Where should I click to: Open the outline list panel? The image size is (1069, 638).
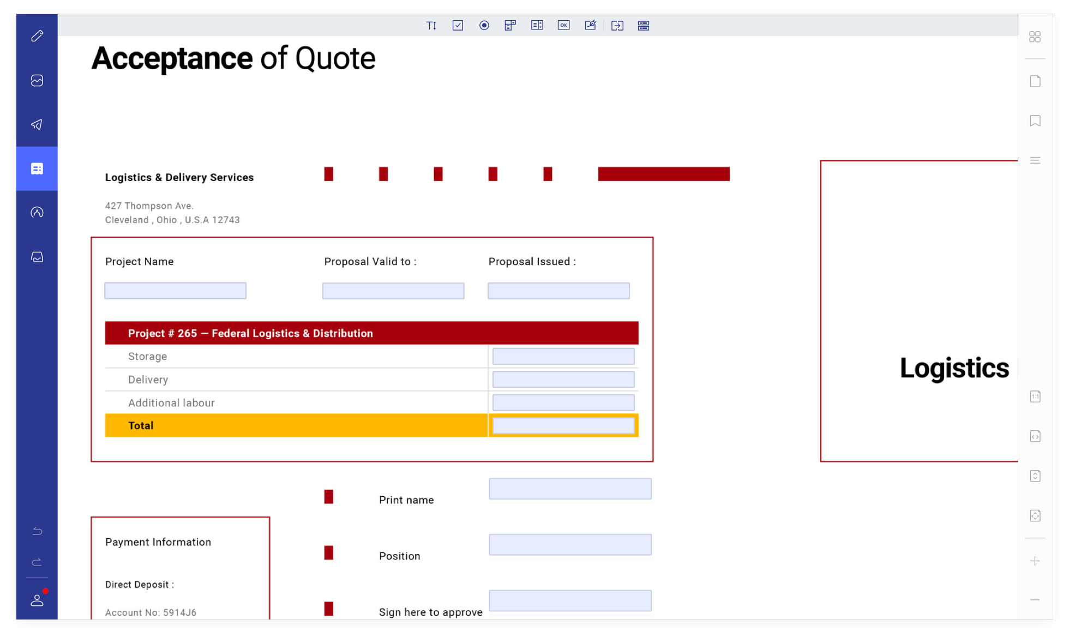tap(1035, 160)
